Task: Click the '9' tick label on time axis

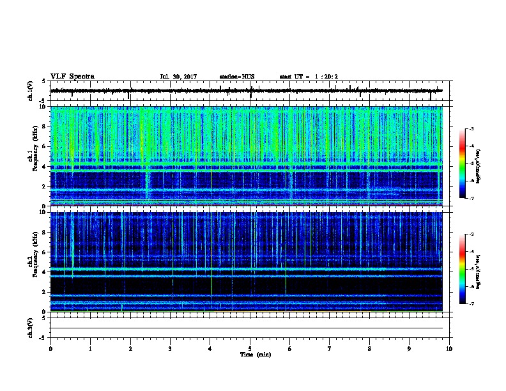Action: pos(409,349)
